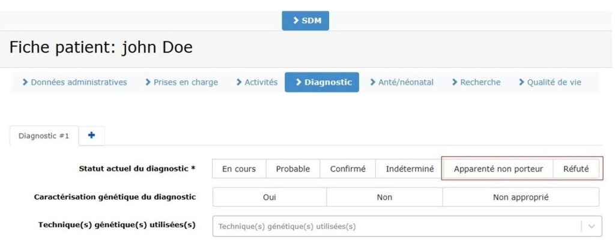Screen dimensions: 615x250
Task: Open the Qualité de vie tab
Action: pos(550,82)
